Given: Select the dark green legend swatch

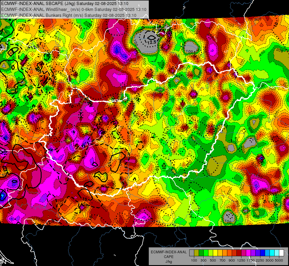Looking at the screenshot, I should [201, 253].
